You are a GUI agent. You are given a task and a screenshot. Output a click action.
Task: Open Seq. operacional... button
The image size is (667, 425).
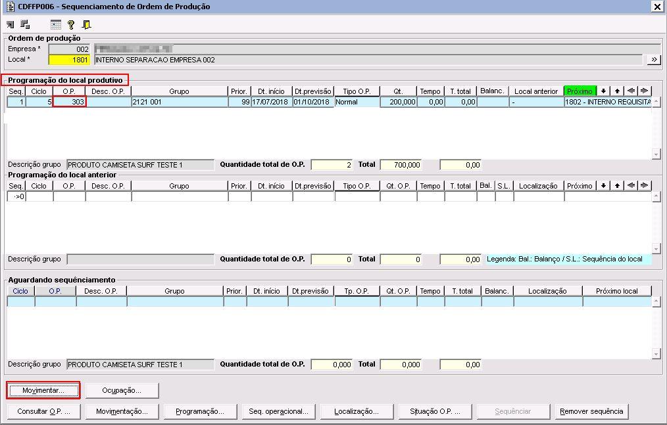click(x=278, y=411)
